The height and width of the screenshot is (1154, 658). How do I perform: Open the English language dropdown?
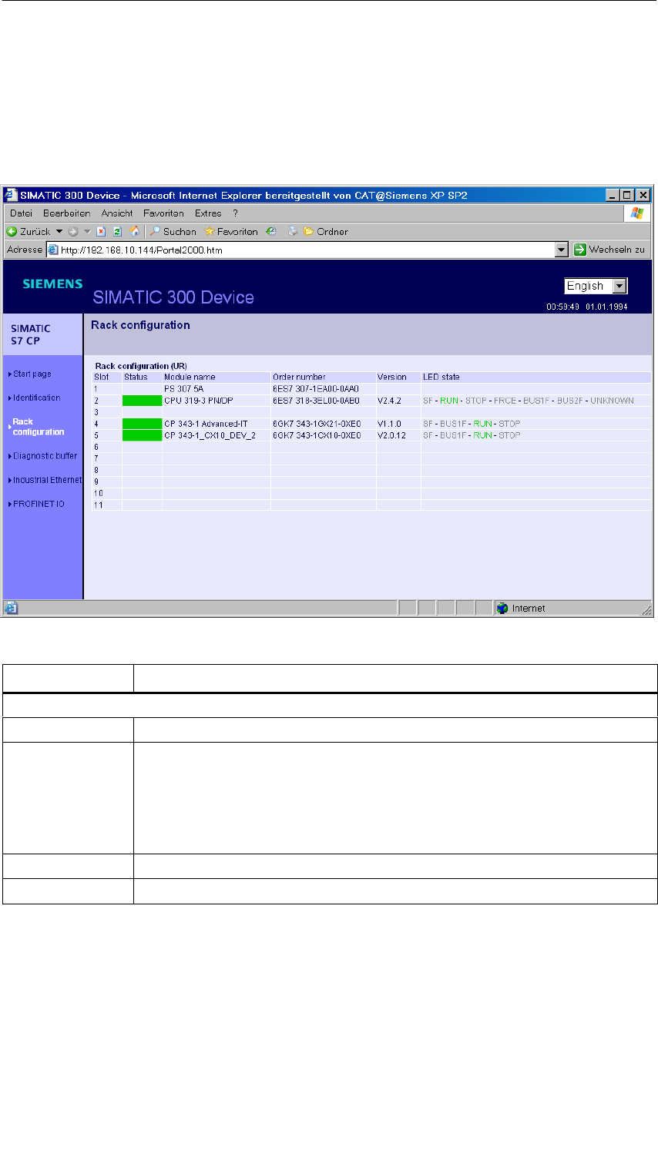pyautogui.click(x=596, y=286)
